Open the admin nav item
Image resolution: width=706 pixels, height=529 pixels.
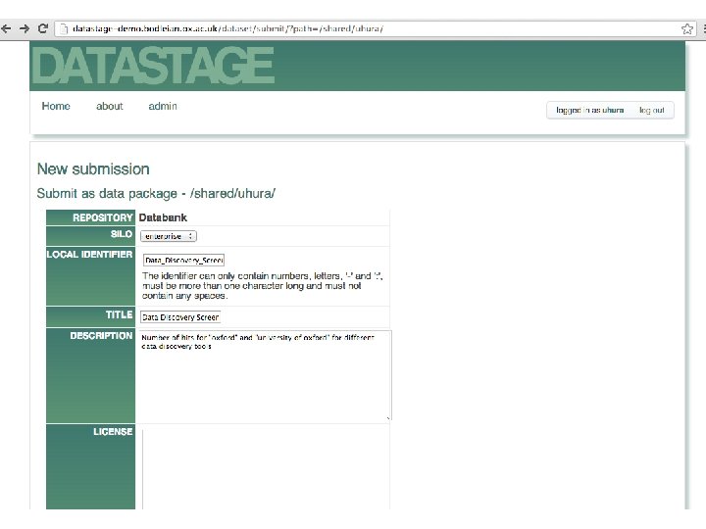[x=163, y=106]
